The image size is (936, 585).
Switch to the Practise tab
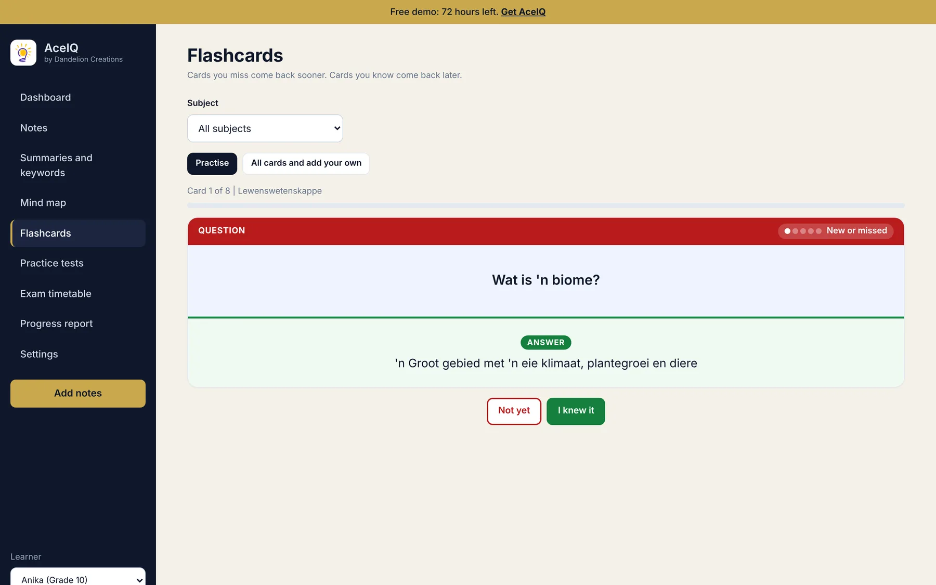click(212, 163)
